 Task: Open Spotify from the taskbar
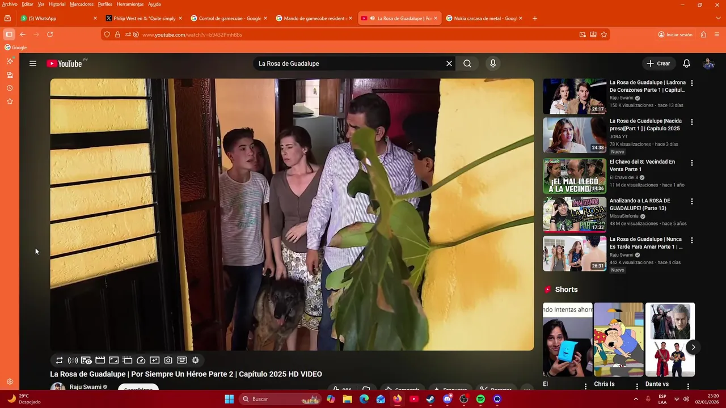pos(480,399)
